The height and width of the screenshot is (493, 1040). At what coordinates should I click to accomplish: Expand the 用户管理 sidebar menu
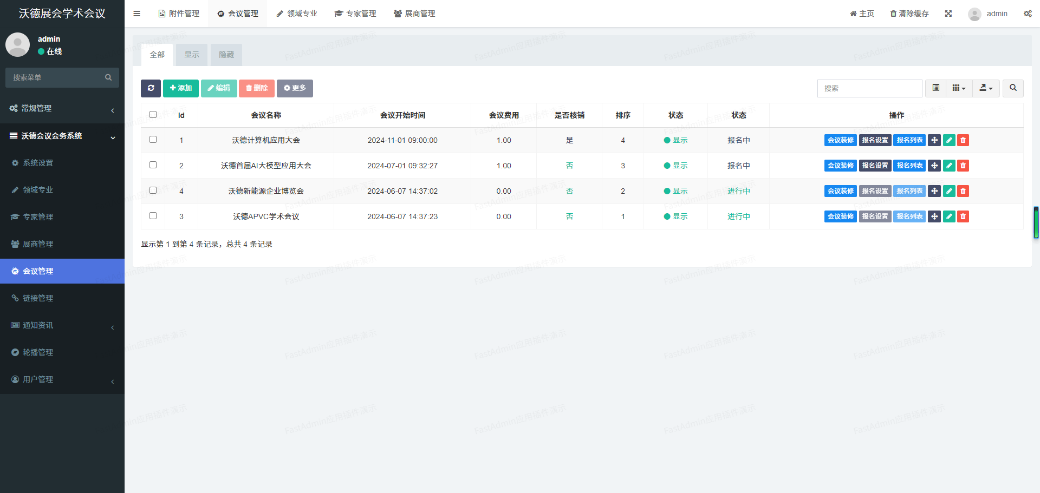click(x=62, y=379)
